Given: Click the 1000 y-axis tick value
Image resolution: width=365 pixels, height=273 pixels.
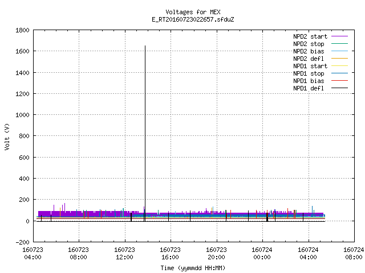Looking at the screenshot, I should click(23, 115).
